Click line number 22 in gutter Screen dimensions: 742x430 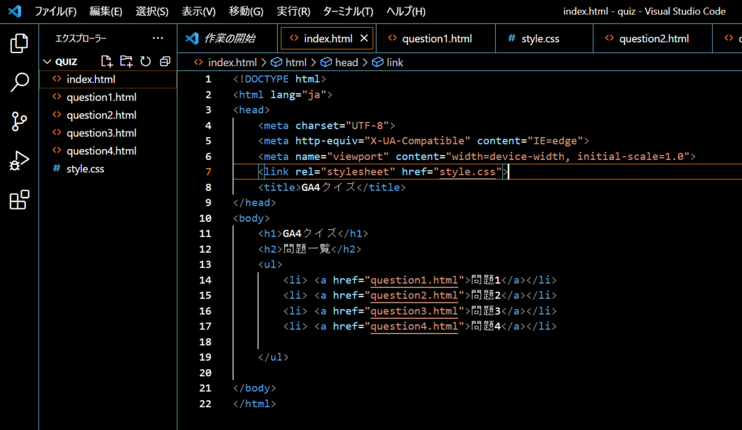click(x=205, y=403)
